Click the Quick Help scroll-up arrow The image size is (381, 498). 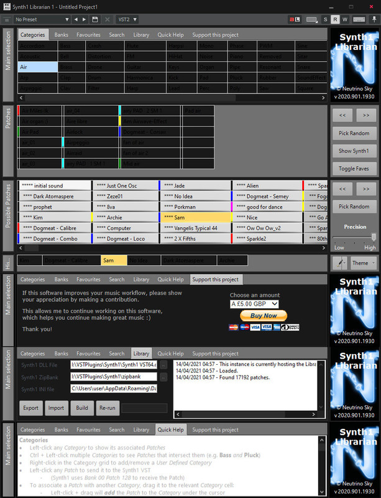(x=322, y=440)
